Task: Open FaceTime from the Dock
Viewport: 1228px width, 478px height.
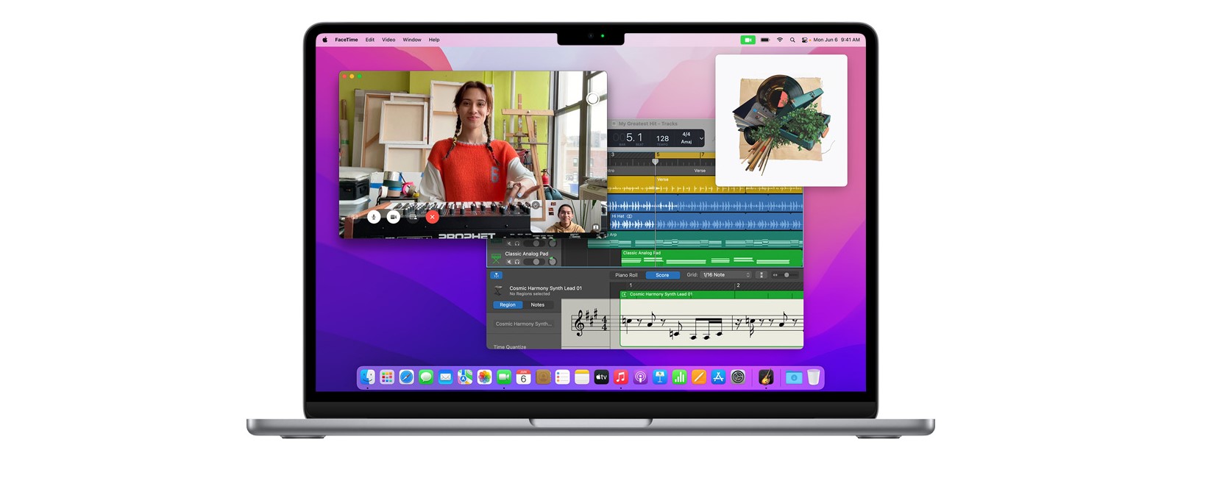Action: click(504, 377)
